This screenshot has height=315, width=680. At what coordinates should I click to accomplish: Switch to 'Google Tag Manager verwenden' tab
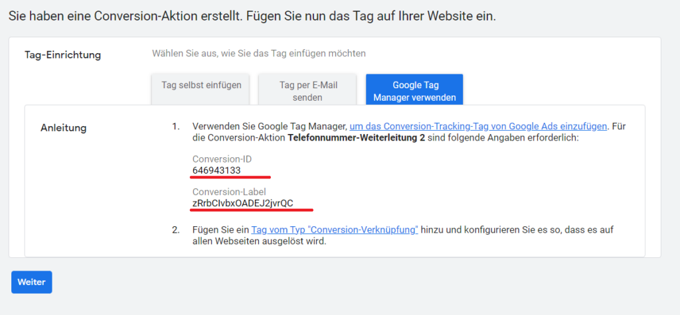[414, 90]
